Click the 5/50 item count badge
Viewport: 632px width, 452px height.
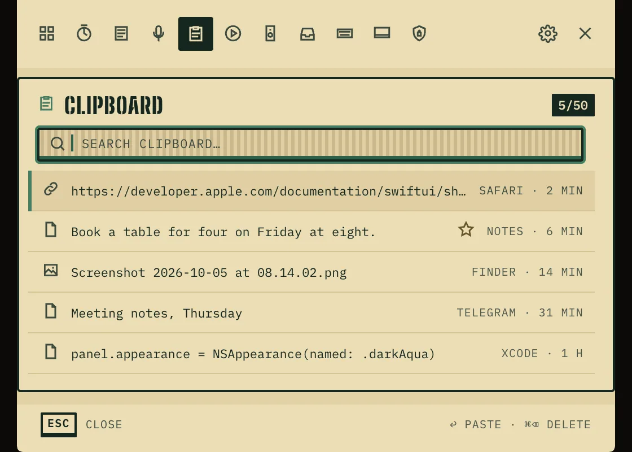click(x=573, y=105)
